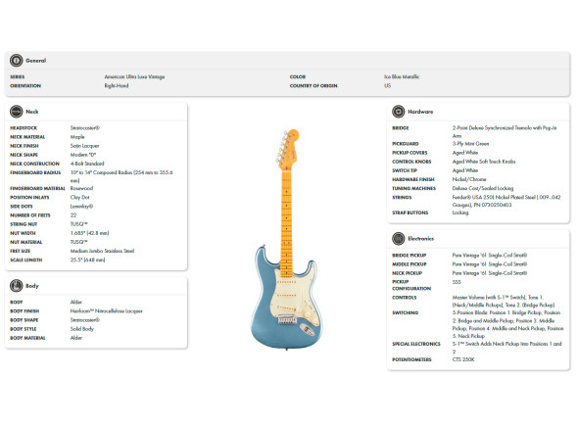Click the Body section guitar icon

coord(17,286)
